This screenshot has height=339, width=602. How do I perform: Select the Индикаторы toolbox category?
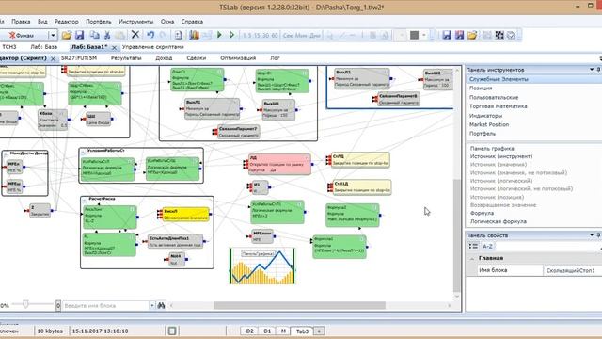[485, 115]
